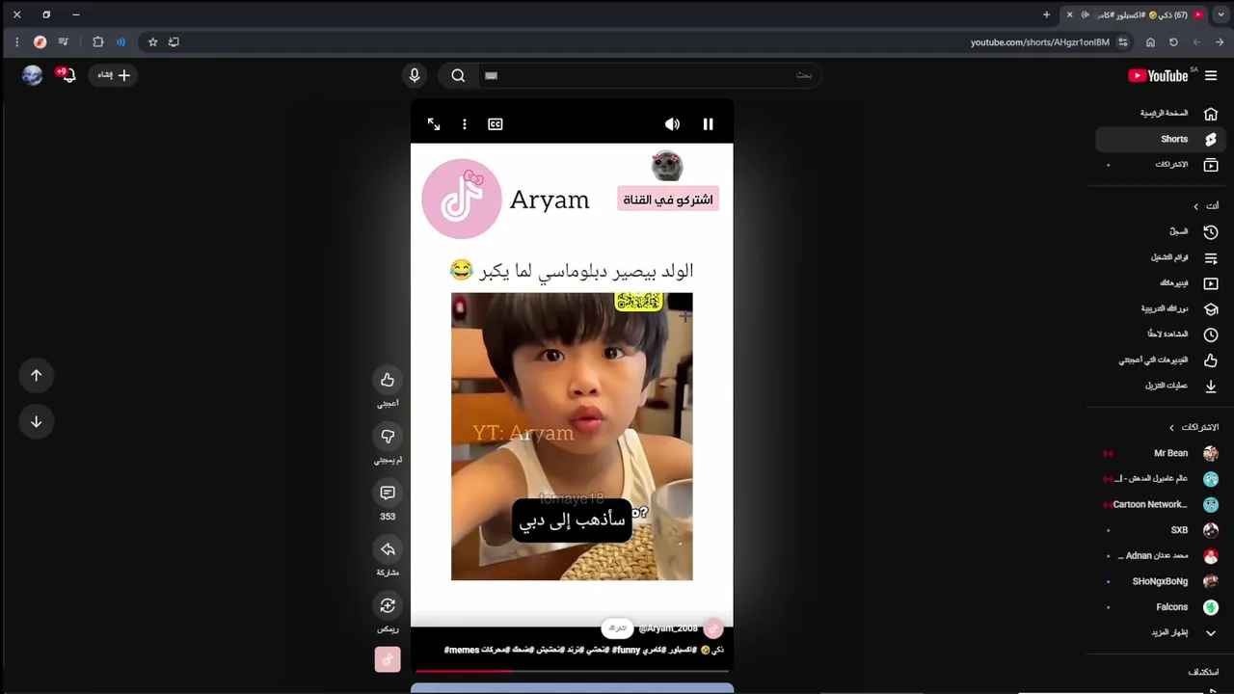Open the SXB channel
Image resolution: width=1234 pixels, height=694 pixels.
(1161, 530)
